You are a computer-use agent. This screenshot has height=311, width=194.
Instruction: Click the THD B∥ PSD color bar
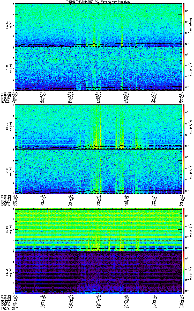pyautogui.click(x=184, y=172)
